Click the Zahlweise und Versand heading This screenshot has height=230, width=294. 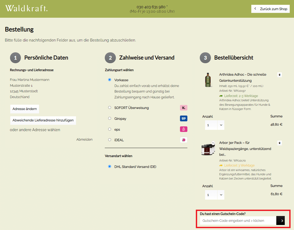point(147,58)
